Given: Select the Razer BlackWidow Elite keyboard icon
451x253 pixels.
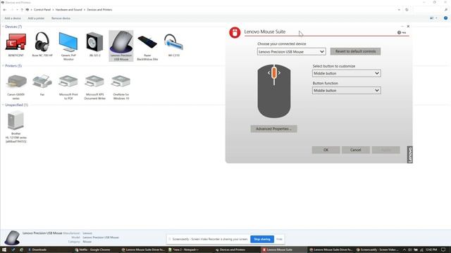Looking at the screenshot, I should click(147, 42).
